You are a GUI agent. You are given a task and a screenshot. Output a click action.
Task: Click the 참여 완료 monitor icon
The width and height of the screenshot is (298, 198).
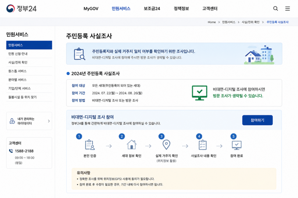(x=237, y=145)
